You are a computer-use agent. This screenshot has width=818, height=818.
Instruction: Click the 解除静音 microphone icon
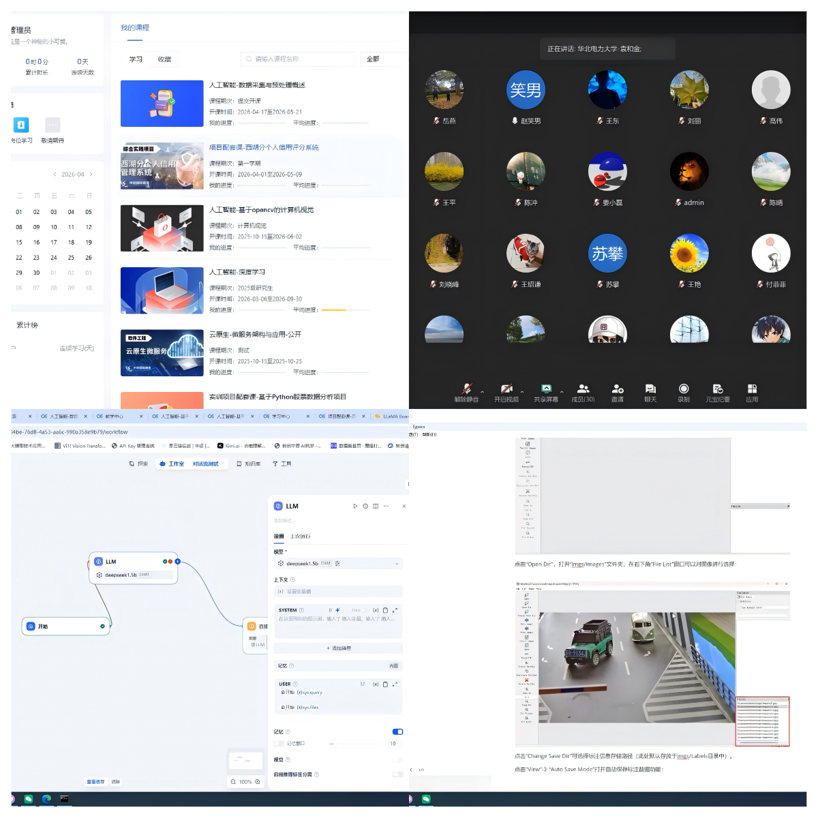point(467,389)
